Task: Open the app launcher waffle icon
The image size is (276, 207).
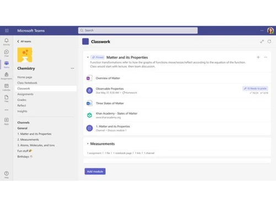Action: (x=7, y=30)
